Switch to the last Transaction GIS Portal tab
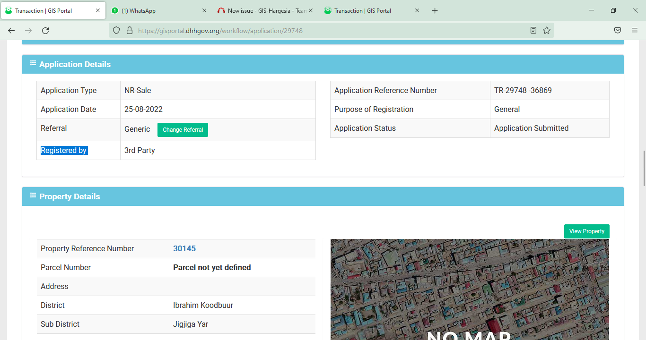This screenshot has height=340, width=646. click(372, 10)
